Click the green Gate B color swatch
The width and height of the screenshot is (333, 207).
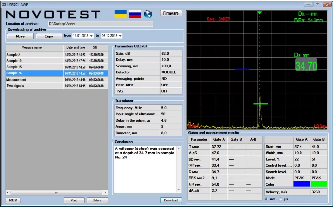(x=319, y=184)
